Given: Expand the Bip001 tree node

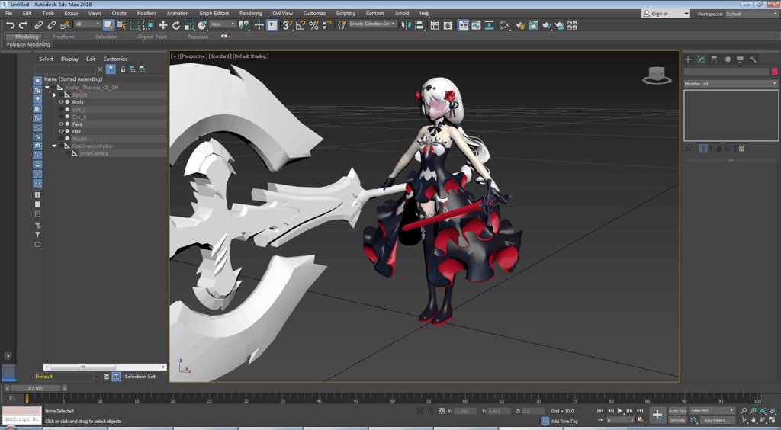Looking at the screenshot, I should (x=54, y=95).
